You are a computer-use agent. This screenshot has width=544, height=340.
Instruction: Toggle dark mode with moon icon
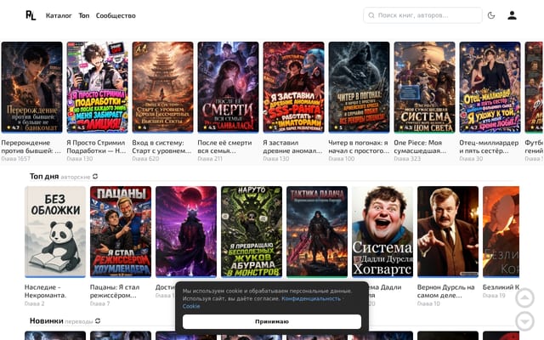[491, 15]
